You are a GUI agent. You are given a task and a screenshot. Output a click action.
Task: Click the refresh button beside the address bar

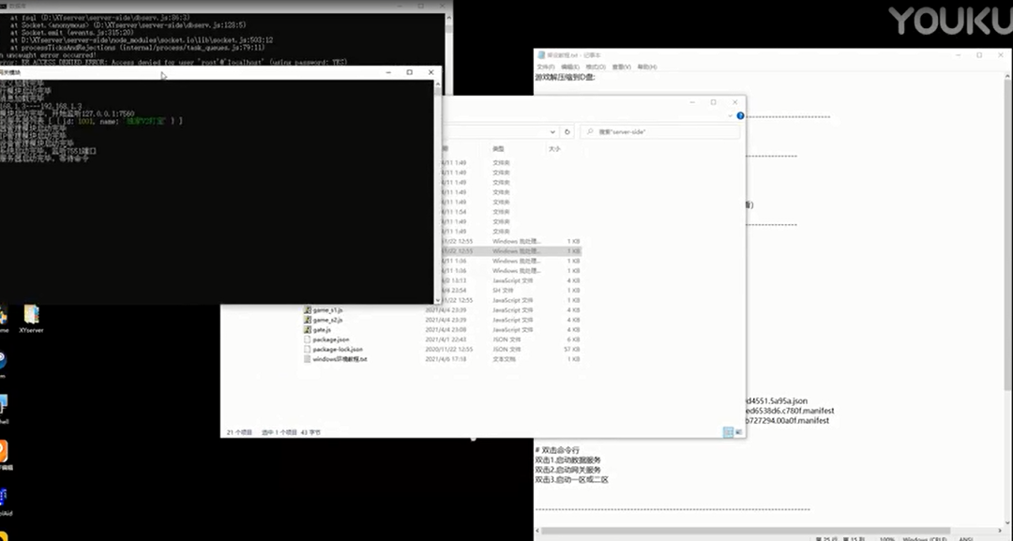[565, 132]
